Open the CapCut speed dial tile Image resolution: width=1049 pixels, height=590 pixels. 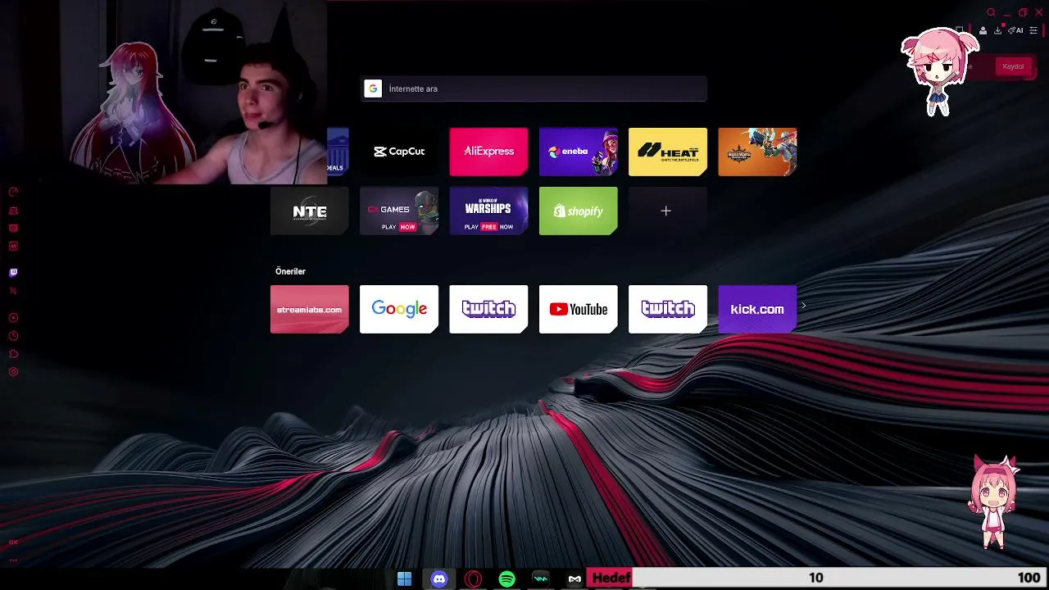[399, 152]
